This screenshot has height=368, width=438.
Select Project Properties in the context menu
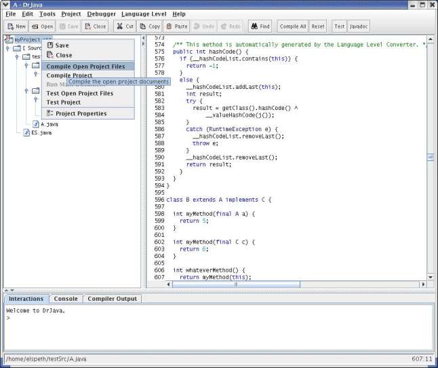(x=80, y=113)
